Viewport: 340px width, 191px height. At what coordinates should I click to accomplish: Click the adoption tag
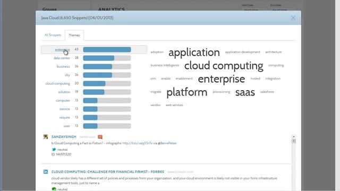[157, 52]
